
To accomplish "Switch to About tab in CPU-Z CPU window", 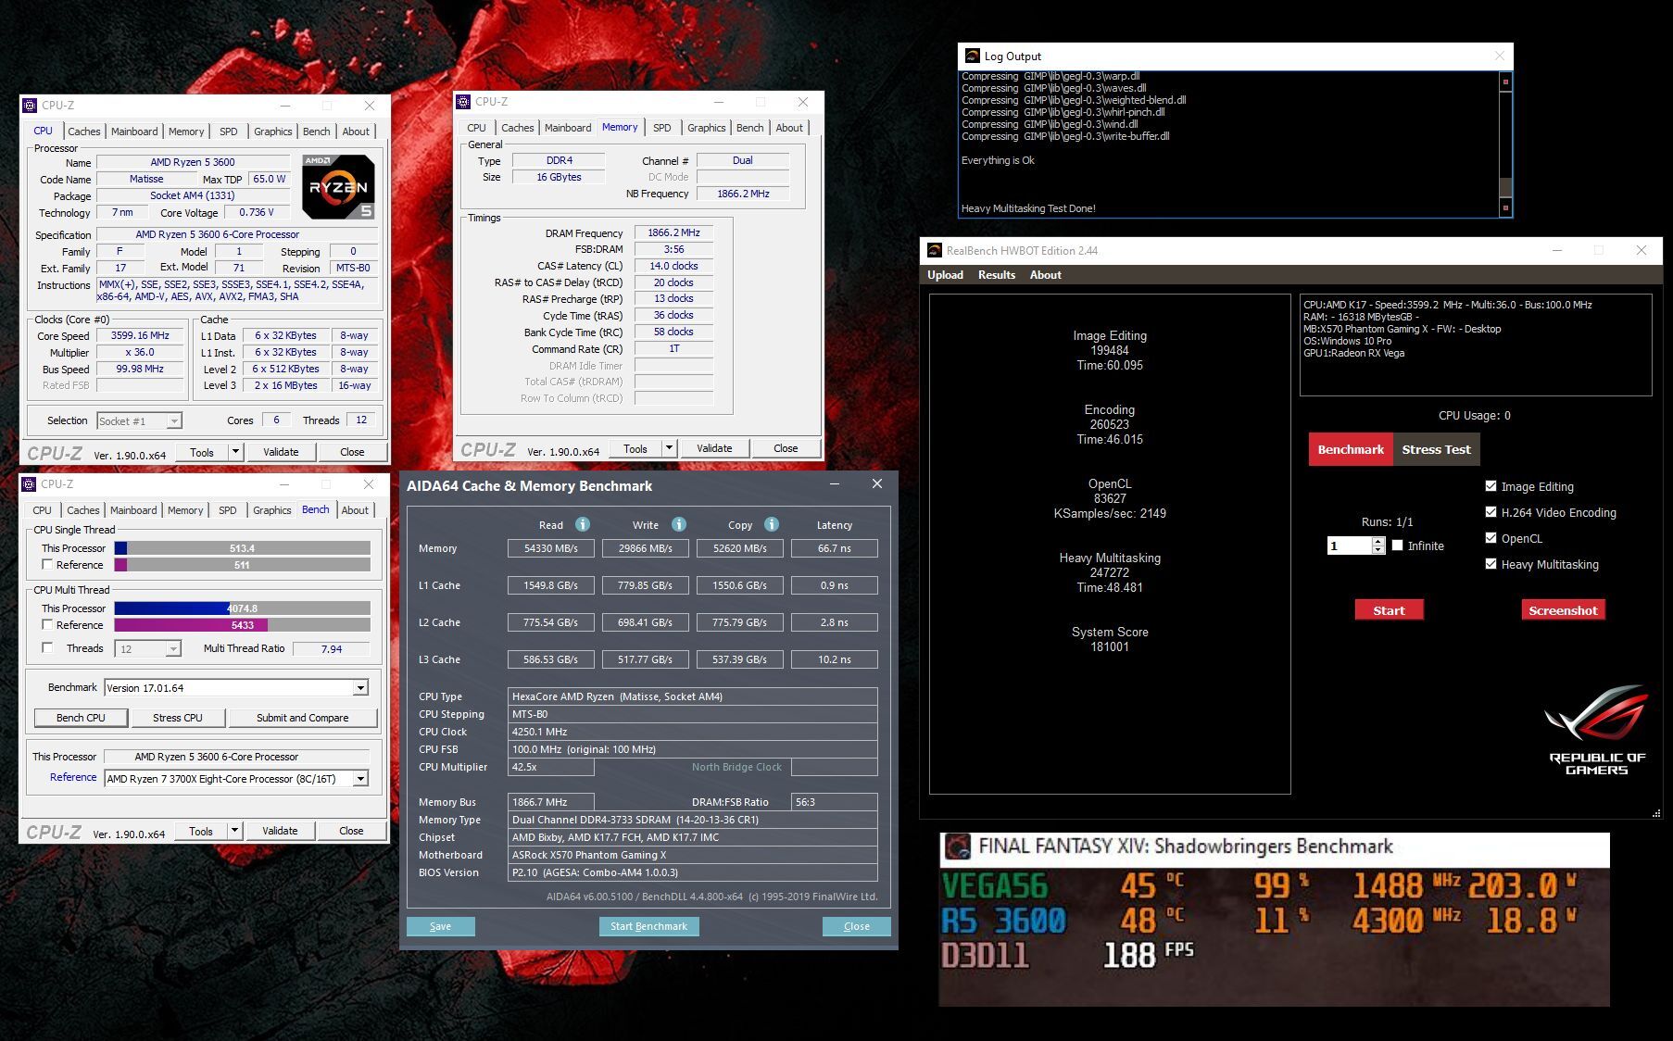I will (x=356, y=132).
